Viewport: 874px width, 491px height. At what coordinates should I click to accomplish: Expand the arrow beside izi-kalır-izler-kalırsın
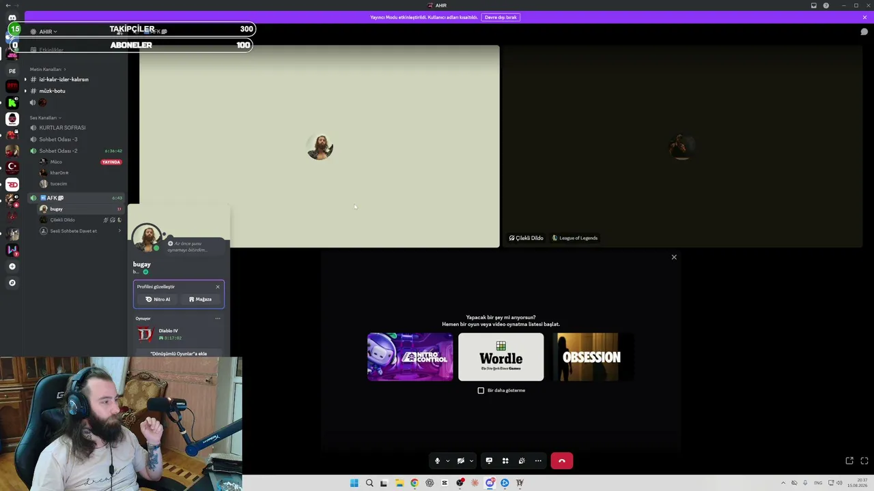(x=26, y=79)
